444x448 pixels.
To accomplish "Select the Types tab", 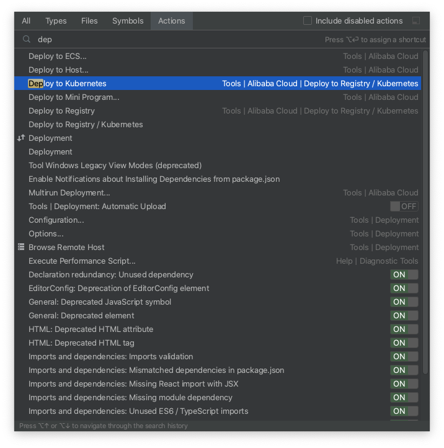I will [56, 20].
